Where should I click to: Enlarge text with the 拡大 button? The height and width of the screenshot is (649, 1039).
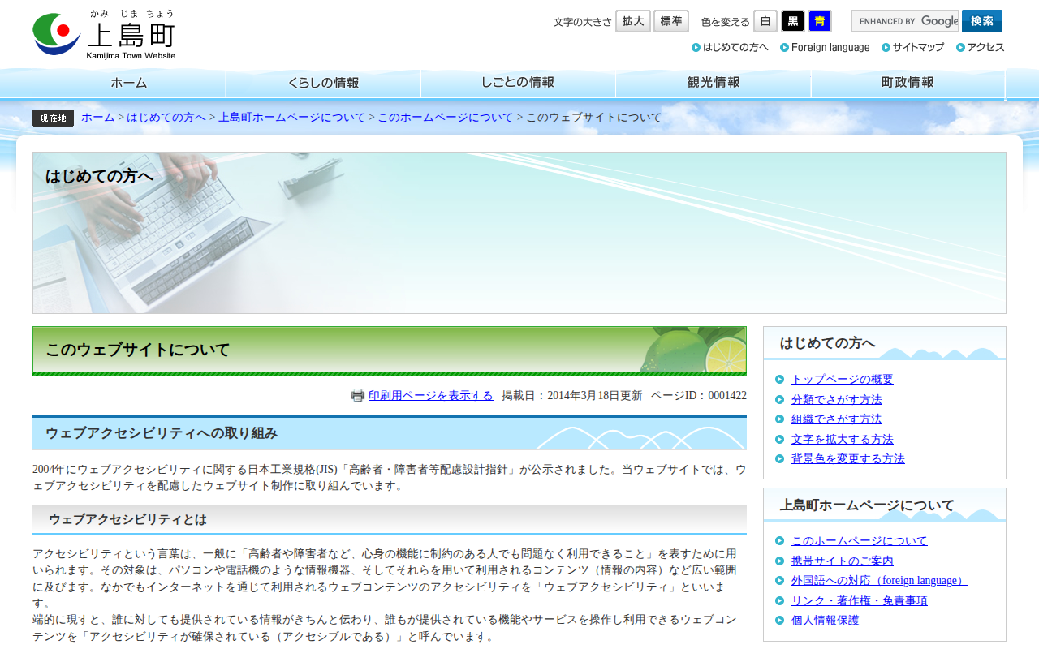tap(633, 21)
